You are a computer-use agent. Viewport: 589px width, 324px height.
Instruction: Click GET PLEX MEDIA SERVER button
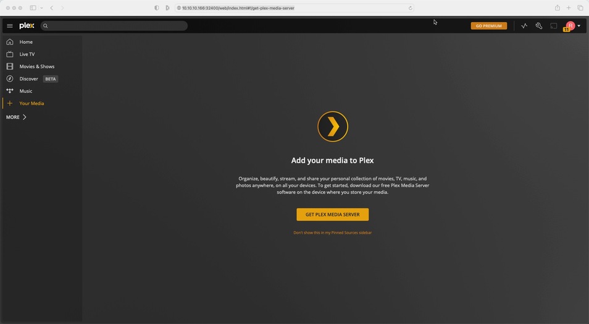(332, 215)
